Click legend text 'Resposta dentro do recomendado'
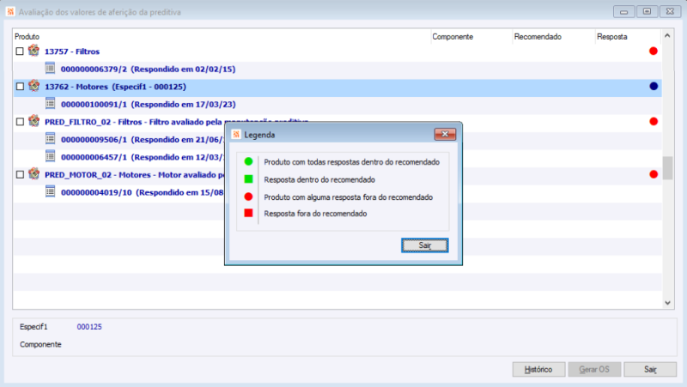Screen dimensions: 687x387 coord(319,179)
